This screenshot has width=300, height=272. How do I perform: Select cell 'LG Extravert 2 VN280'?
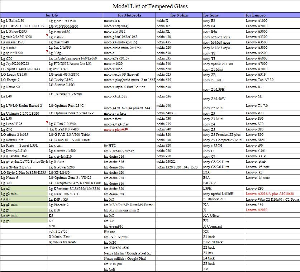coord(75,96)
